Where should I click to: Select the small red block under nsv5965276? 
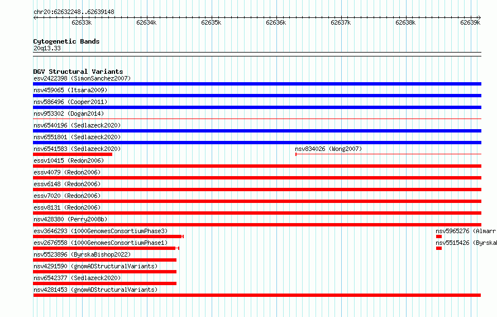coord(439,236)
